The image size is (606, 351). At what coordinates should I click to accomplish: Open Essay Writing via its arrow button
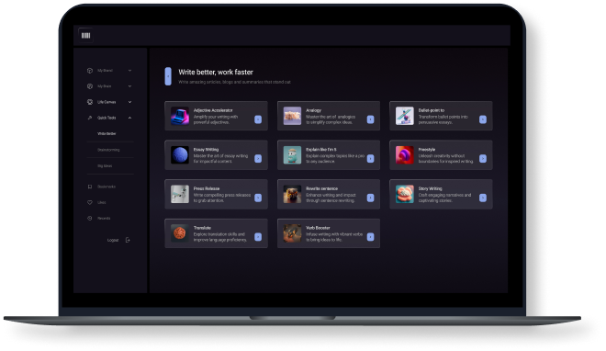(258, 158)
